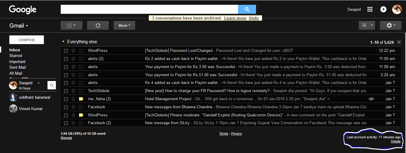This screenshot has height=153, width=406.
Task: Open the search options arrow
Action: point(235,10)
